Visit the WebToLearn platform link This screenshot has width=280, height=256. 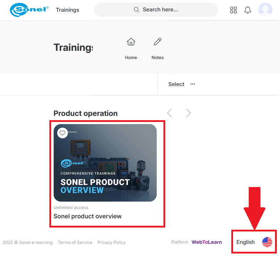[206, 242]
